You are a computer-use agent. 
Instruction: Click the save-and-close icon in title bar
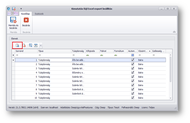coord(14,9)
